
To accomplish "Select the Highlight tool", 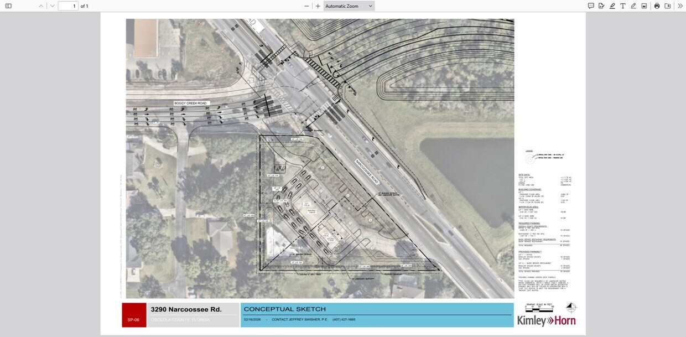I will pos(612,6).
